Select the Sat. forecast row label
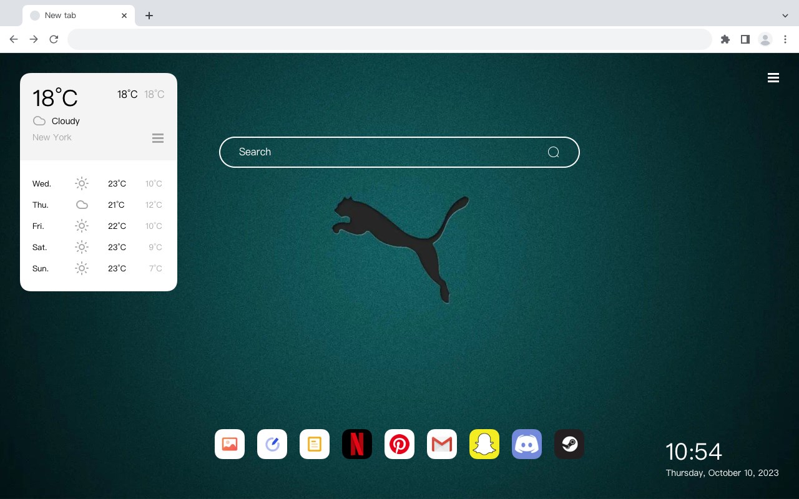799x499 pixels. pos(40,248)
